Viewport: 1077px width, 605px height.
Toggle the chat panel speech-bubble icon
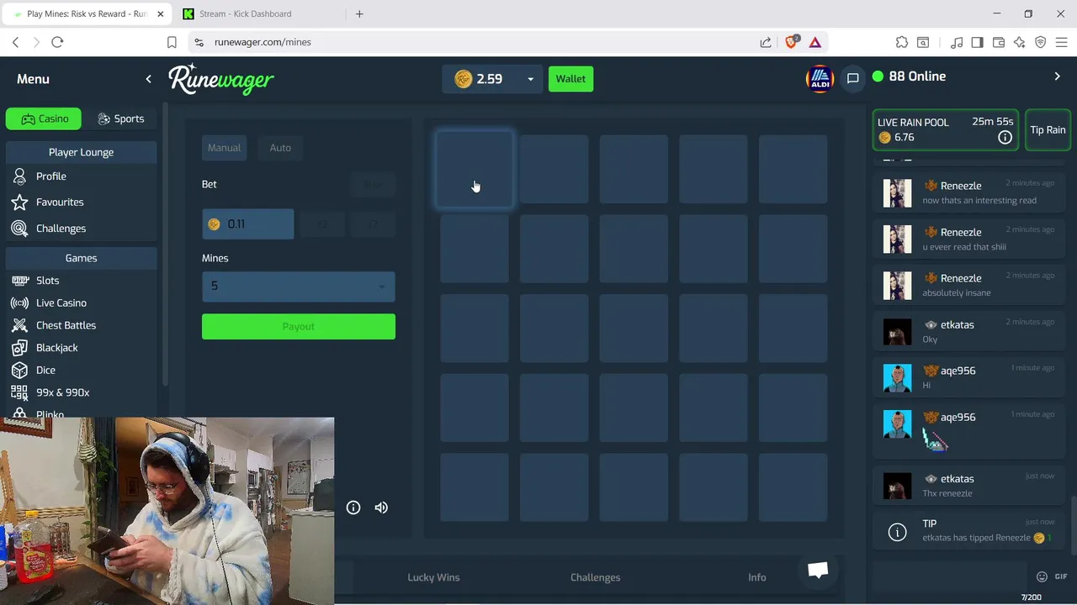[x=852, y=78]
